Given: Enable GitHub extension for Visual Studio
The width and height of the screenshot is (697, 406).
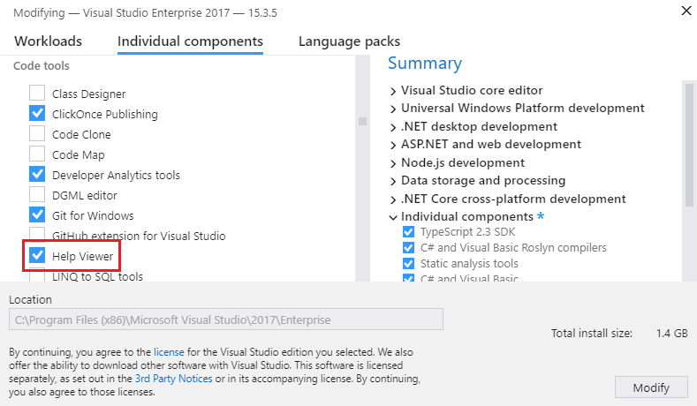Looking at the screenshot, I should [x=37, y=234].
